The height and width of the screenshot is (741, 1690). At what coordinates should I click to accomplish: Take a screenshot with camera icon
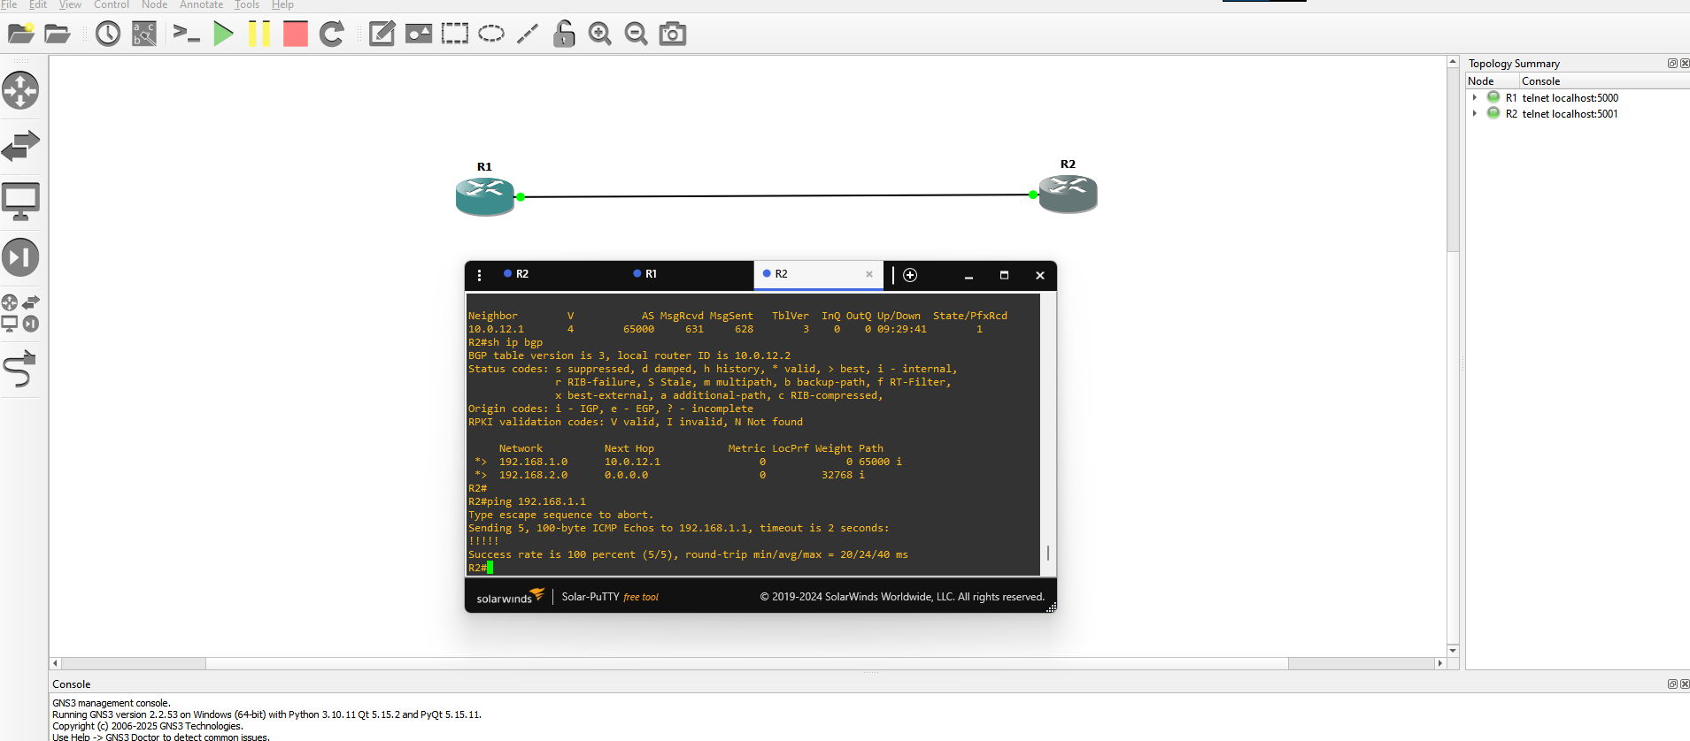673,34
